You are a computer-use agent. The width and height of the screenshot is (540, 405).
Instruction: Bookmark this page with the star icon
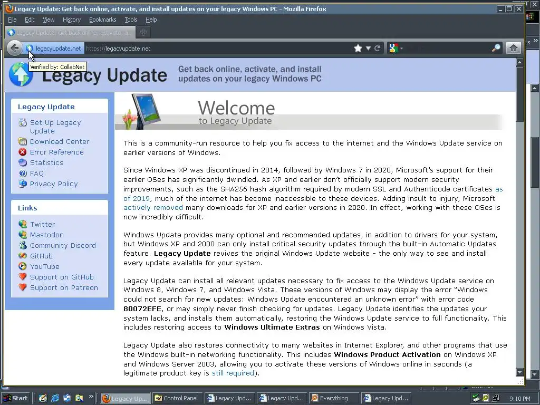[x=358, y=48]
